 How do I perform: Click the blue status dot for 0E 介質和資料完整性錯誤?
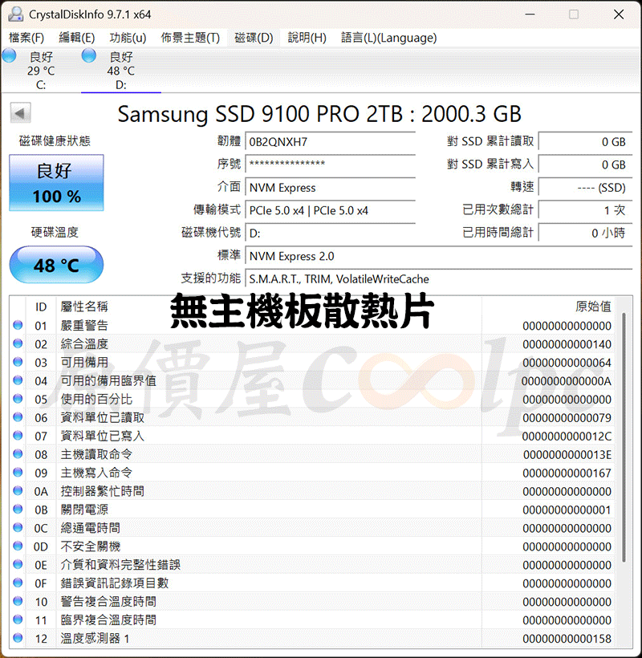(18, 564)
